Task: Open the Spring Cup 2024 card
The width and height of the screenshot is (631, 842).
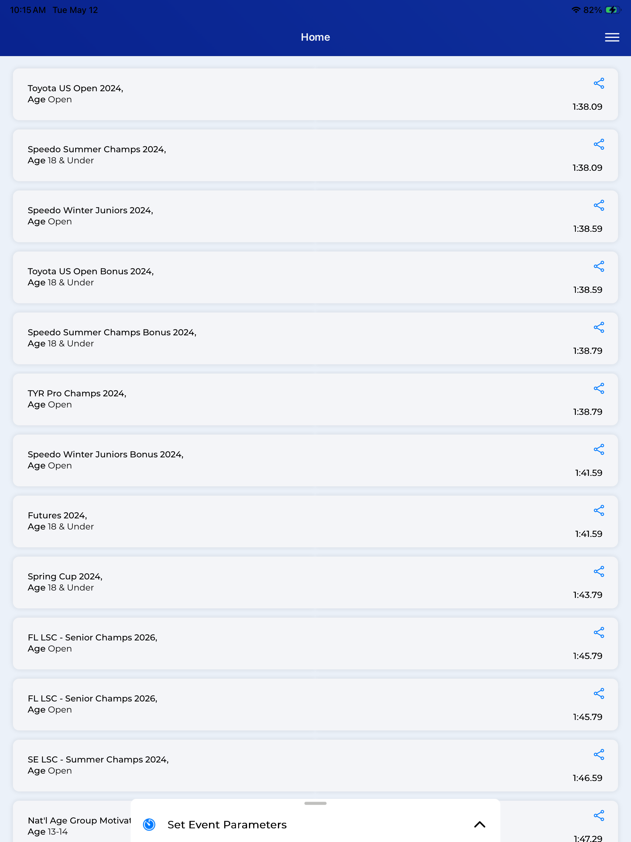Action: pos(315,582)
